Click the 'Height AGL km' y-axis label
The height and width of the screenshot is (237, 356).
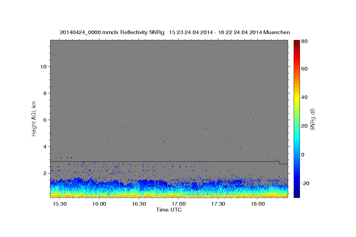point(34,118)
